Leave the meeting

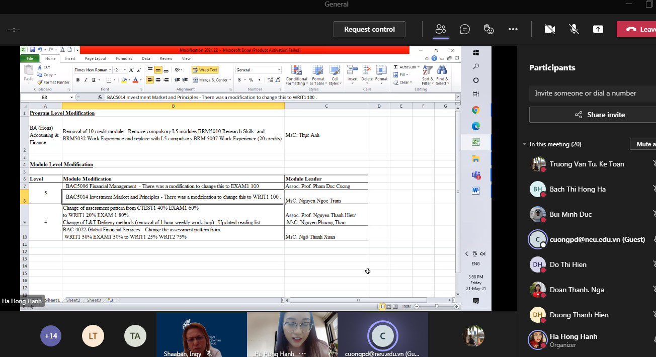[x=637, y=29]
